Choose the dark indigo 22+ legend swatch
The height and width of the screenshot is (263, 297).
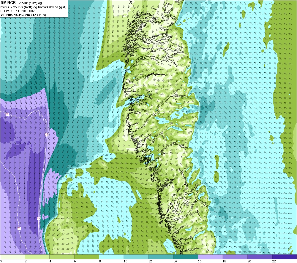284,257
